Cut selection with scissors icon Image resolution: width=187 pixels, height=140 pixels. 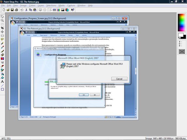(26, 10)
